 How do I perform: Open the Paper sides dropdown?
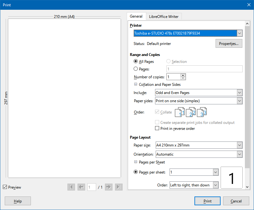tap(240, 101)
